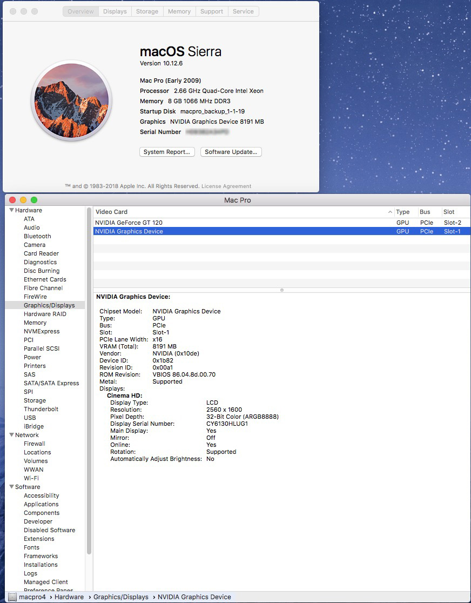Select iBridge in the sidebar
This screenshot has height=603, width=471.
click(34, 426)
